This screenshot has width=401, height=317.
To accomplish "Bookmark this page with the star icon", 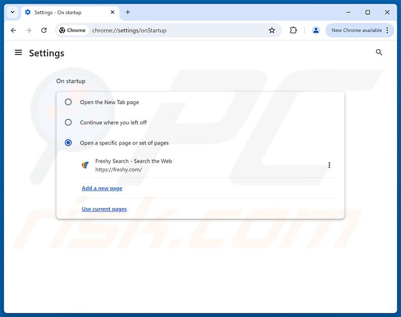I will tap(272, 30).
